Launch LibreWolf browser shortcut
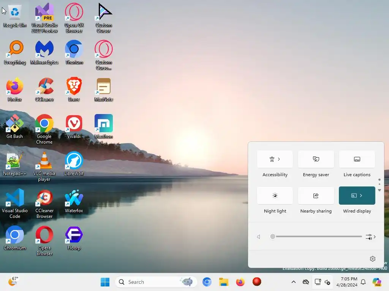 (74, 164)
